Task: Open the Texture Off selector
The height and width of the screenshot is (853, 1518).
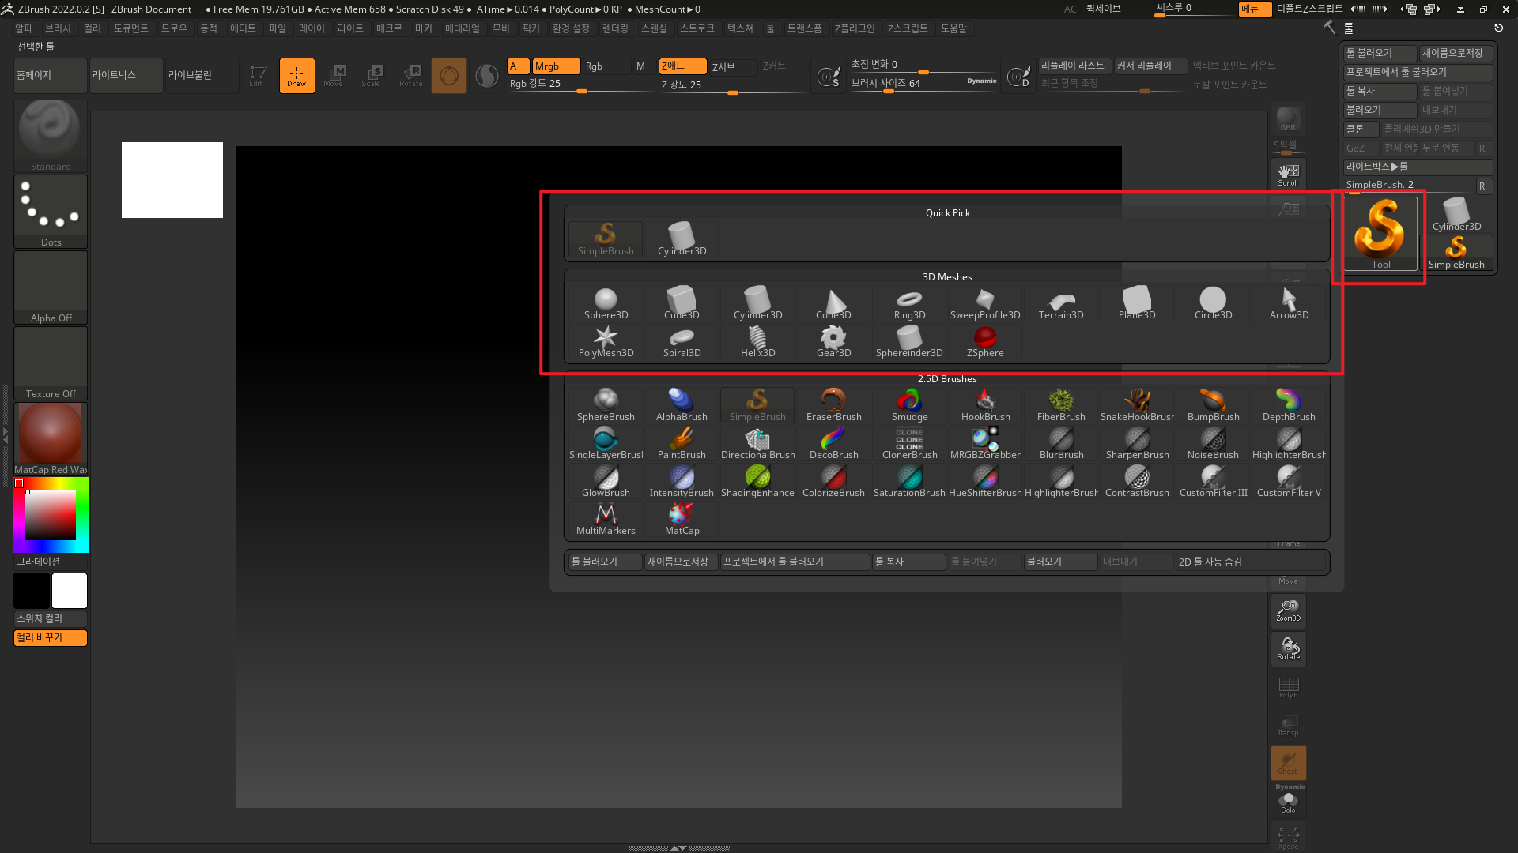Action: pyautogui.click(x=51, y=363)
